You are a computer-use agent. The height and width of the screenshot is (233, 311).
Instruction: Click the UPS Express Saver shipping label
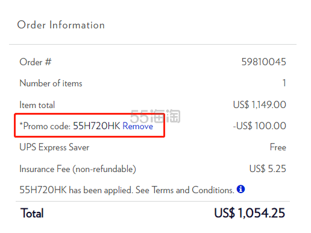pyautogui.click(x=54, y=147)
